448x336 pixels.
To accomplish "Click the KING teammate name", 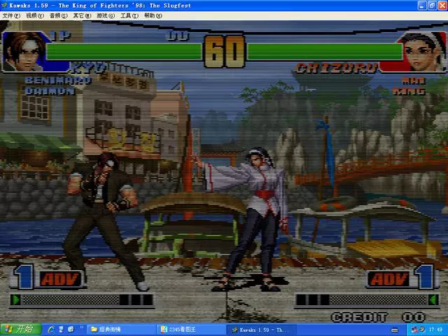I will (x=409, y=92).
